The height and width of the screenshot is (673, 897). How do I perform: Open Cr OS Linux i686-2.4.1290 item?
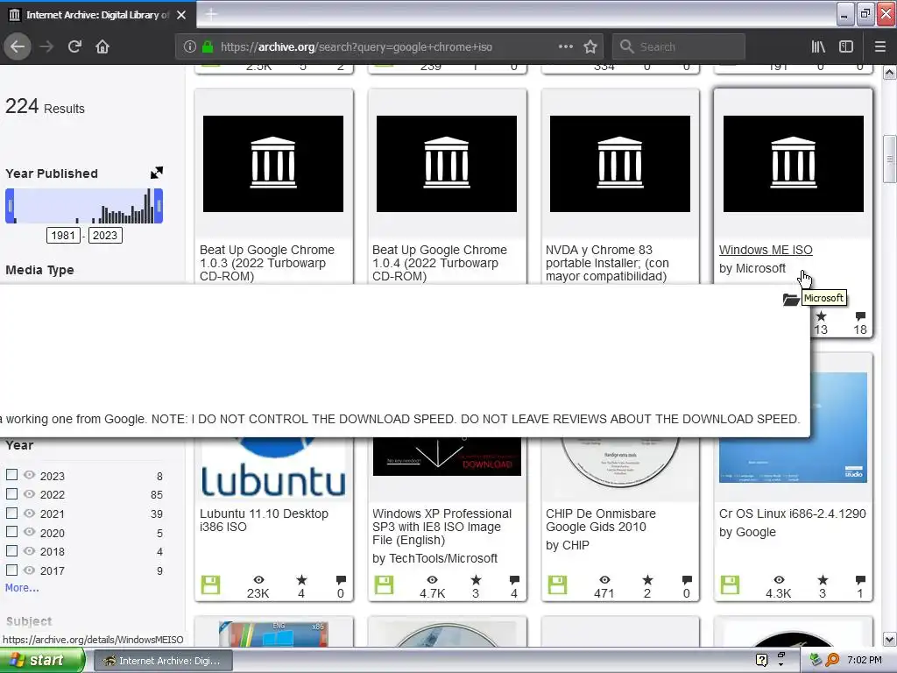point(792,514)
